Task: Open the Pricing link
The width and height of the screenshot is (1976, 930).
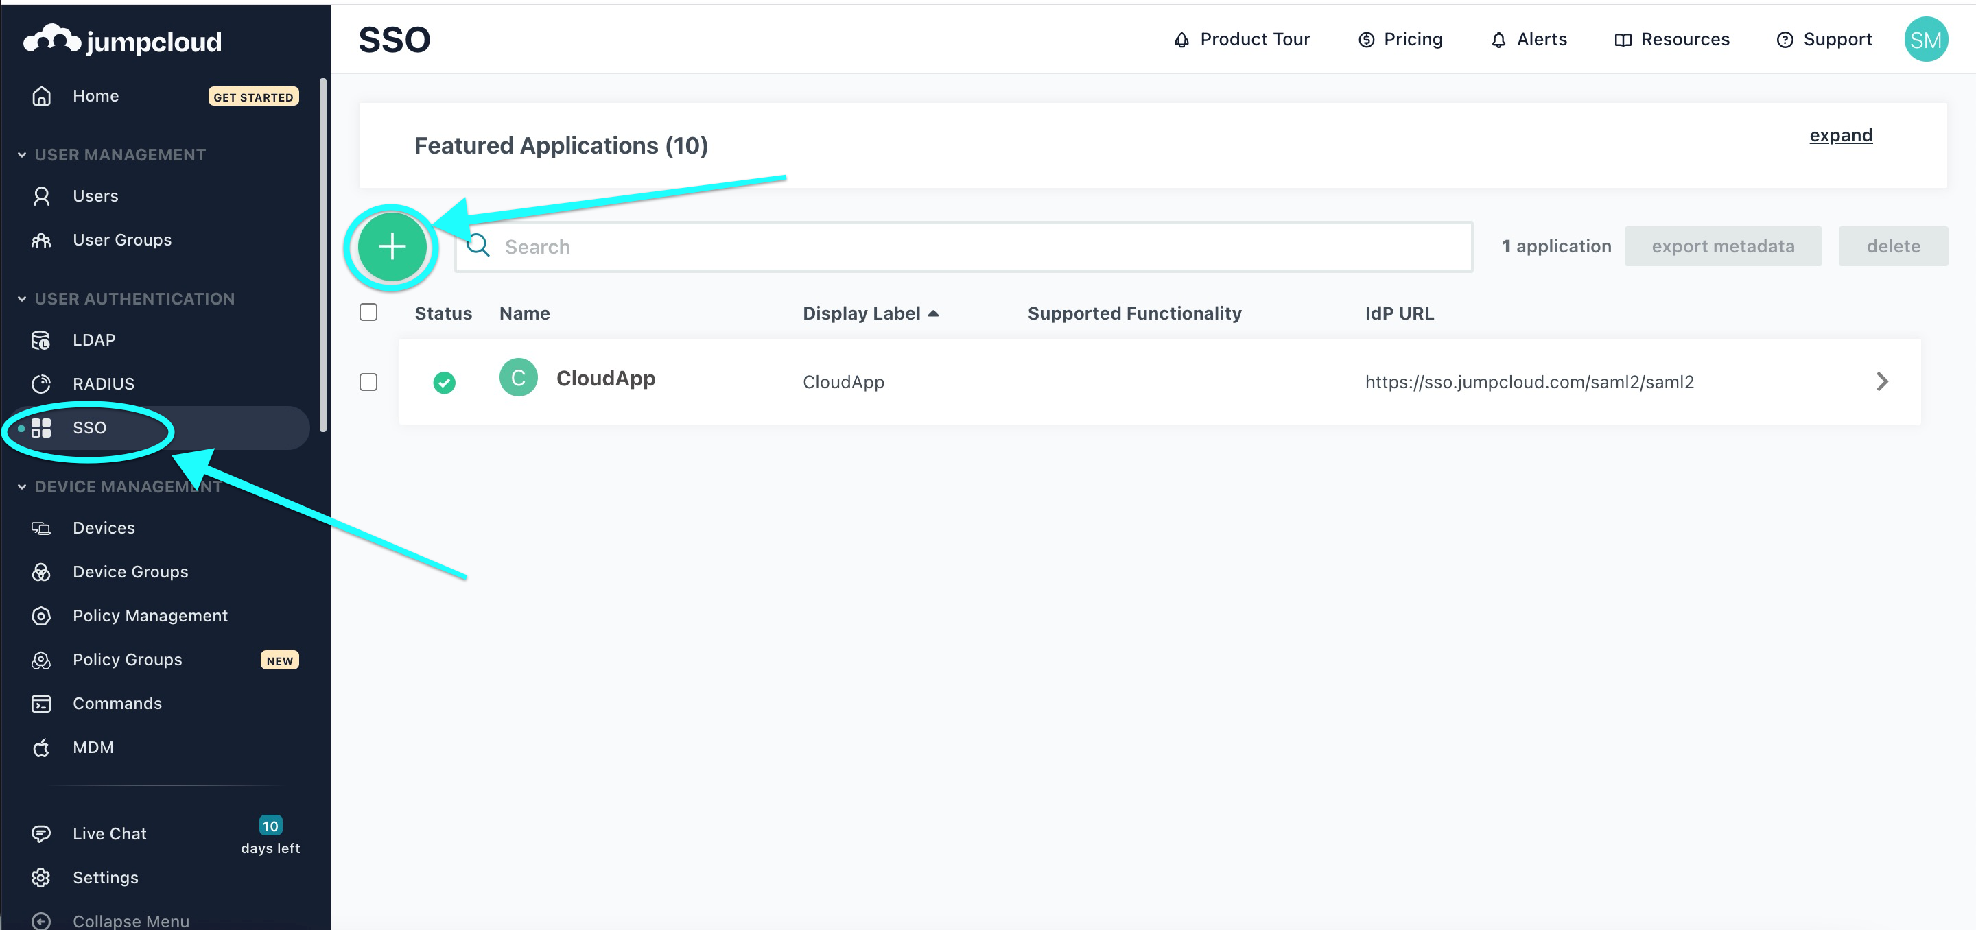Action: (x=1413, y=39)
